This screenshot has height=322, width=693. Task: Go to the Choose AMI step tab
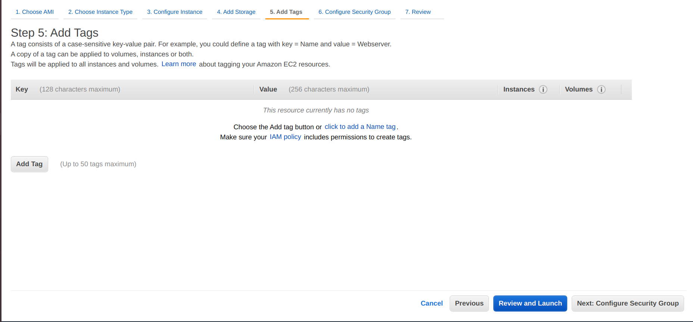(x=35, y=12)
